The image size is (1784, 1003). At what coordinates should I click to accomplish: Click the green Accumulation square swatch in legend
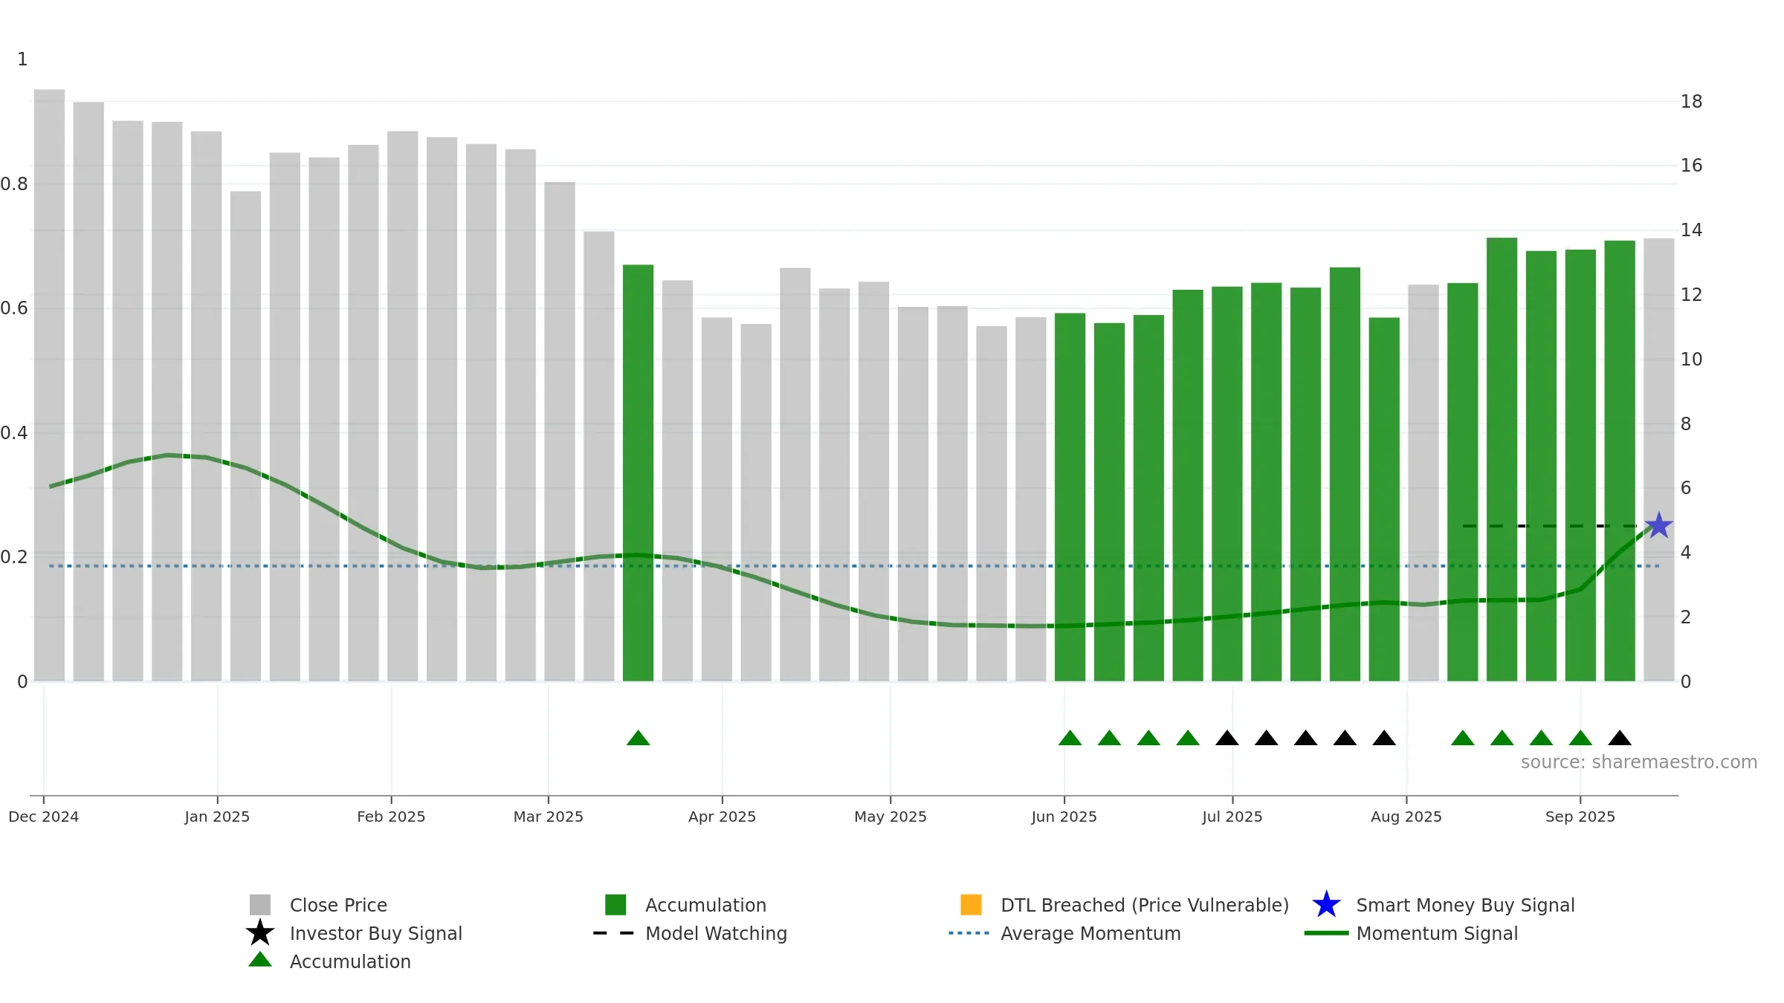click(x=615, y=905)
